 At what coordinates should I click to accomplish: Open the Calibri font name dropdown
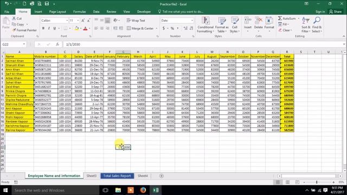67,21
